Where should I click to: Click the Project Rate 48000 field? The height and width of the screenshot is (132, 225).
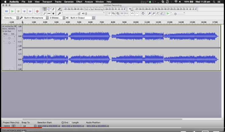7,126
